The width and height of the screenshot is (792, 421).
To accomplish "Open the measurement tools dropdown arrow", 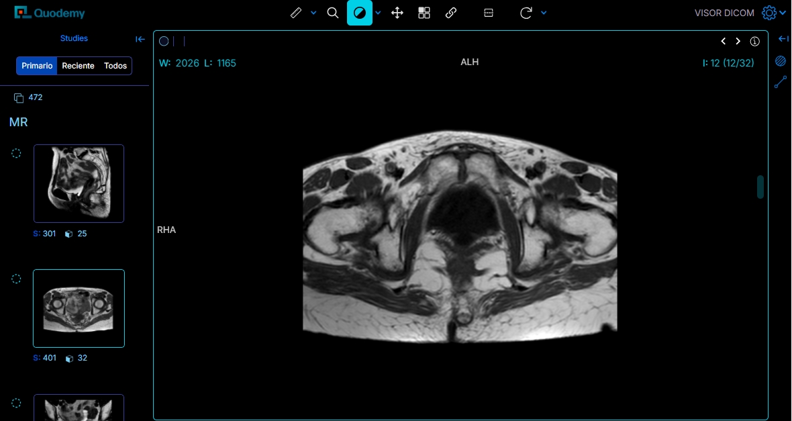I will pos(313,13).
